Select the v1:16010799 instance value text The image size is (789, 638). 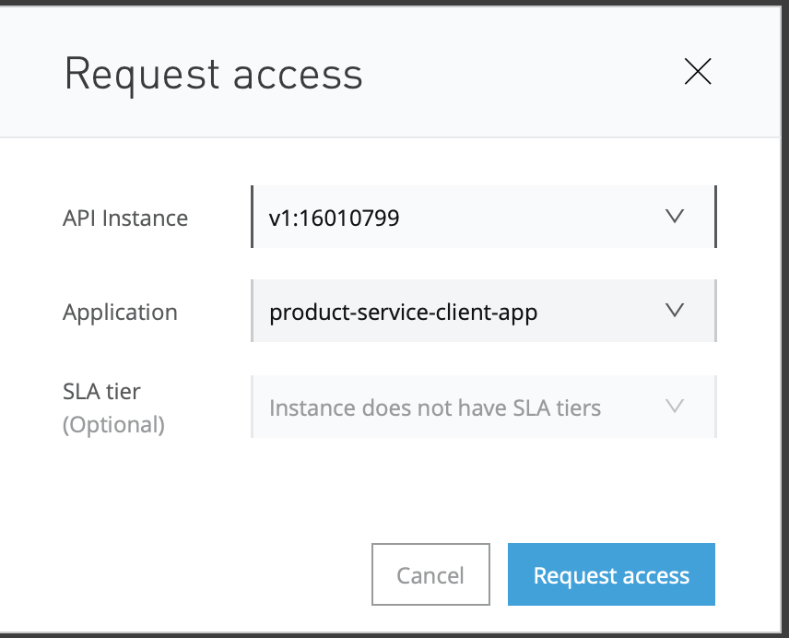(334, 218)
